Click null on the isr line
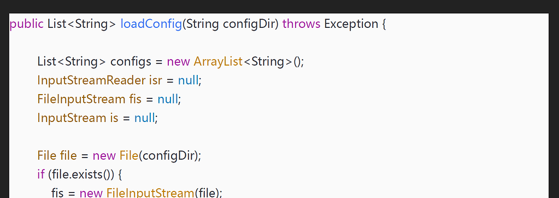Image resolution: width=559 pixels, height=198 pixels. click(x=188, y=80)
